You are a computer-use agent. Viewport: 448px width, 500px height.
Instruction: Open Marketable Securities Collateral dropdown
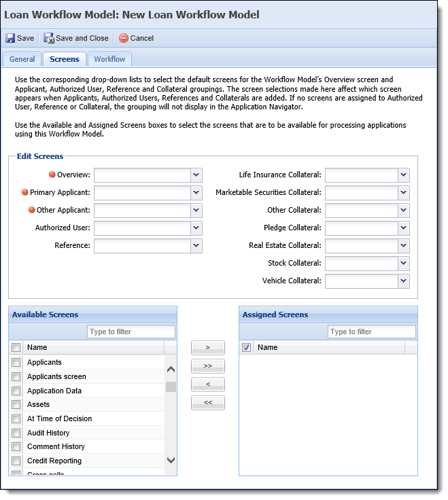(404, 193)
